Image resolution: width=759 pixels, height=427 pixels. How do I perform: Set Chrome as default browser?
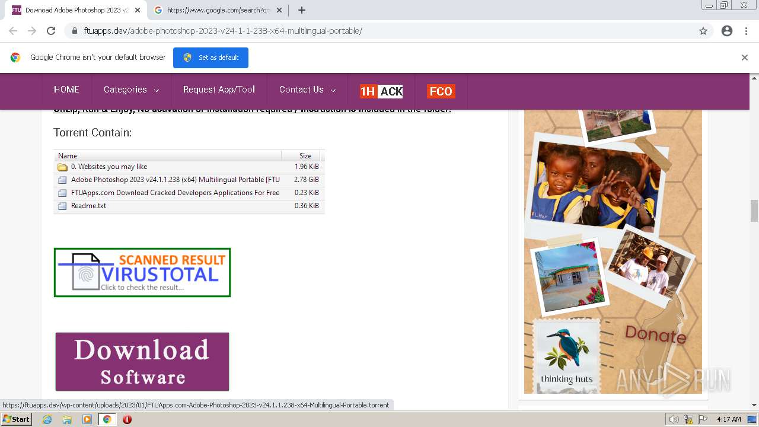pos(211,58)
